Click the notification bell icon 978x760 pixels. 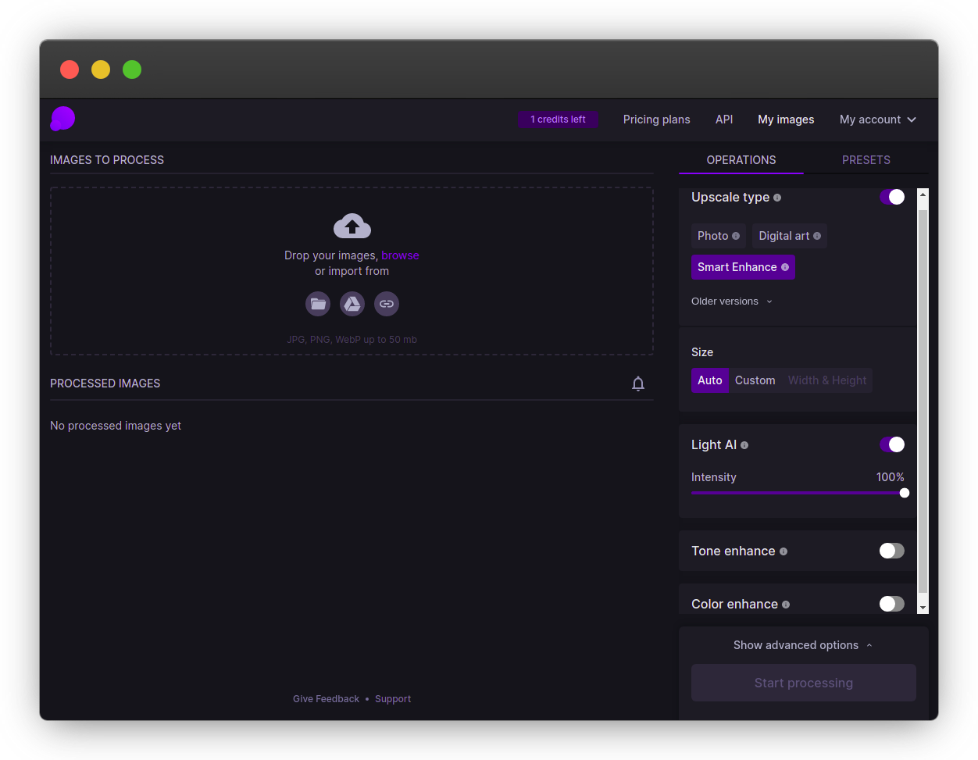[638, 384]
